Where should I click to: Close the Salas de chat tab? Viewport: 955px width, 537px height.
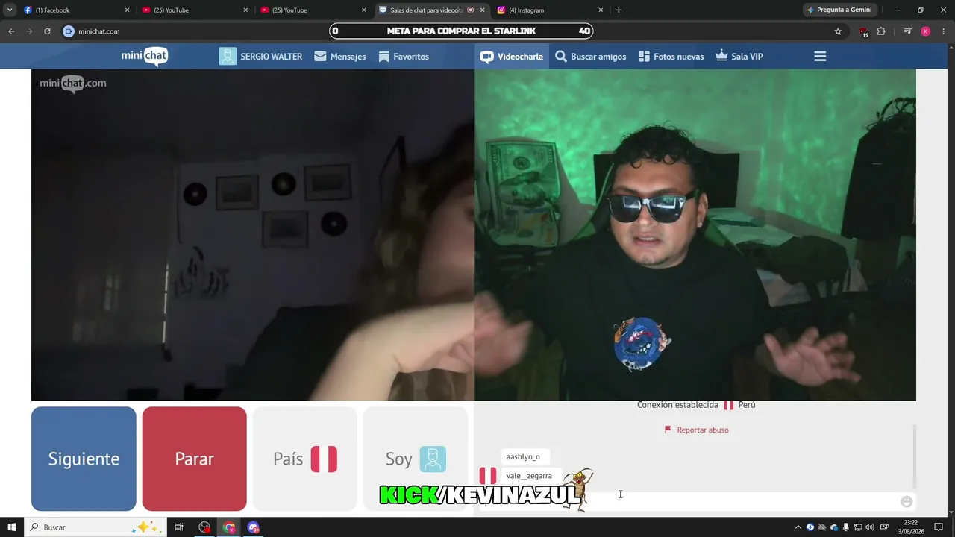(x=483, y=10)
